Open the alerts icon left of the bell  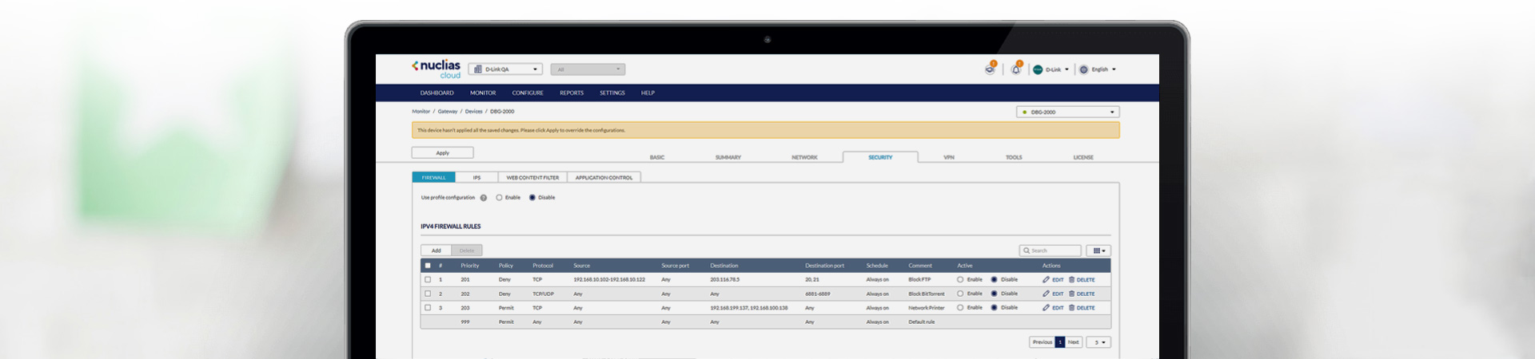point(990,69)
